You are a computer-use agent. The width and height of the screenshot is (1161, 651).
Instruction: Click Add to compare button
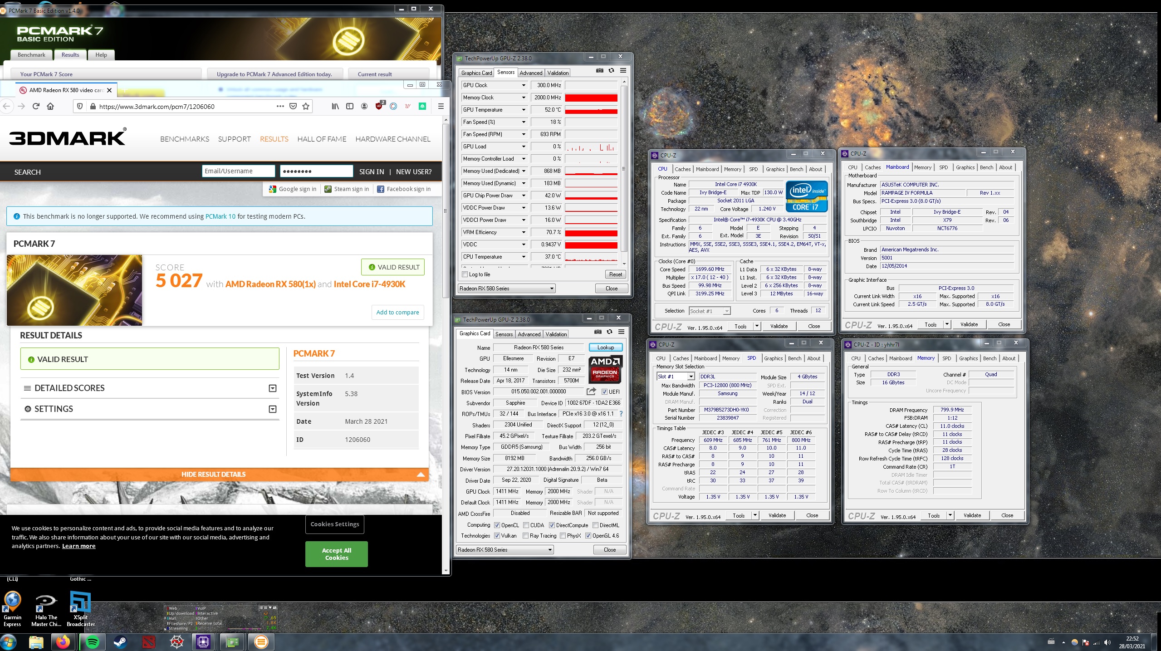pyautogui.click(x=397, y=312)
